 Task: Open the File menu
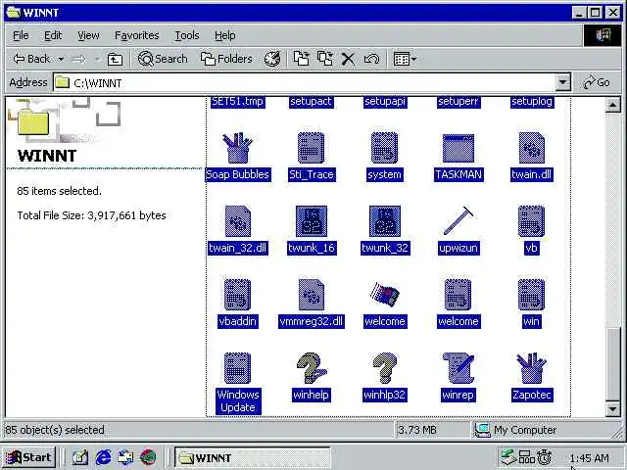(x=21, y=35)
